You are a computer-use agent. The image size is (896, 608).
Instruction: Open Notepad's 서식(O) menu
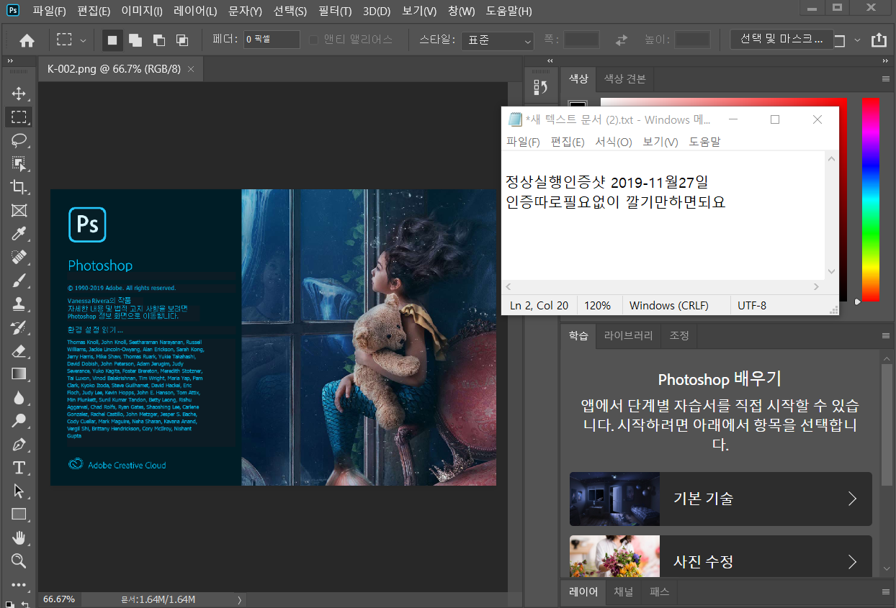pyautogui.click(x=614, y=142)
